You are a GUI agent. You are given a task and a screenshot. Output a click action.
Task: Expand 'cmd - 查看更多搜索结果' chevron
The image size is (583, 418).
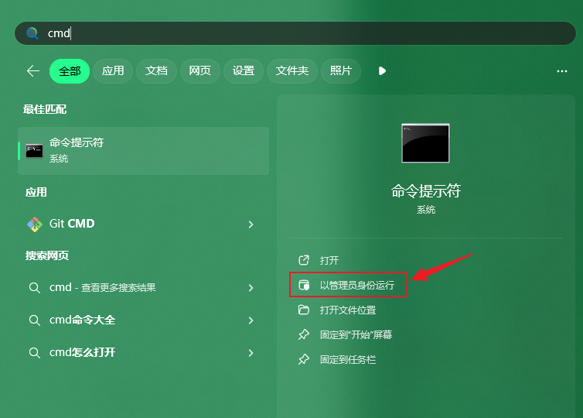point(251,288)
